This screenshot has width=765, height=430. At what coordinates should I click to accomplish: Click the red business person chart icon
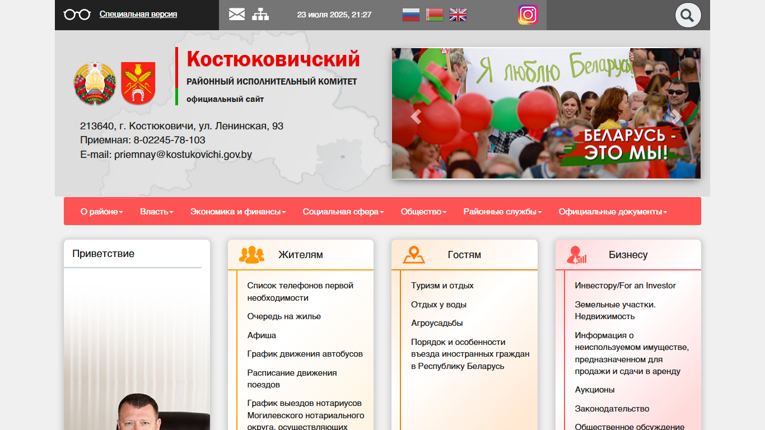[x=576, y=255]
